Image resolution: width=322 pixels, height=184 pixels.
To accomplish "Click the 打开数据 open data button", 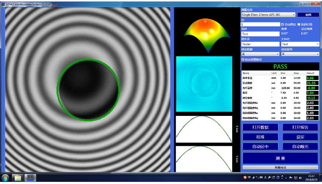I will 260,127.
